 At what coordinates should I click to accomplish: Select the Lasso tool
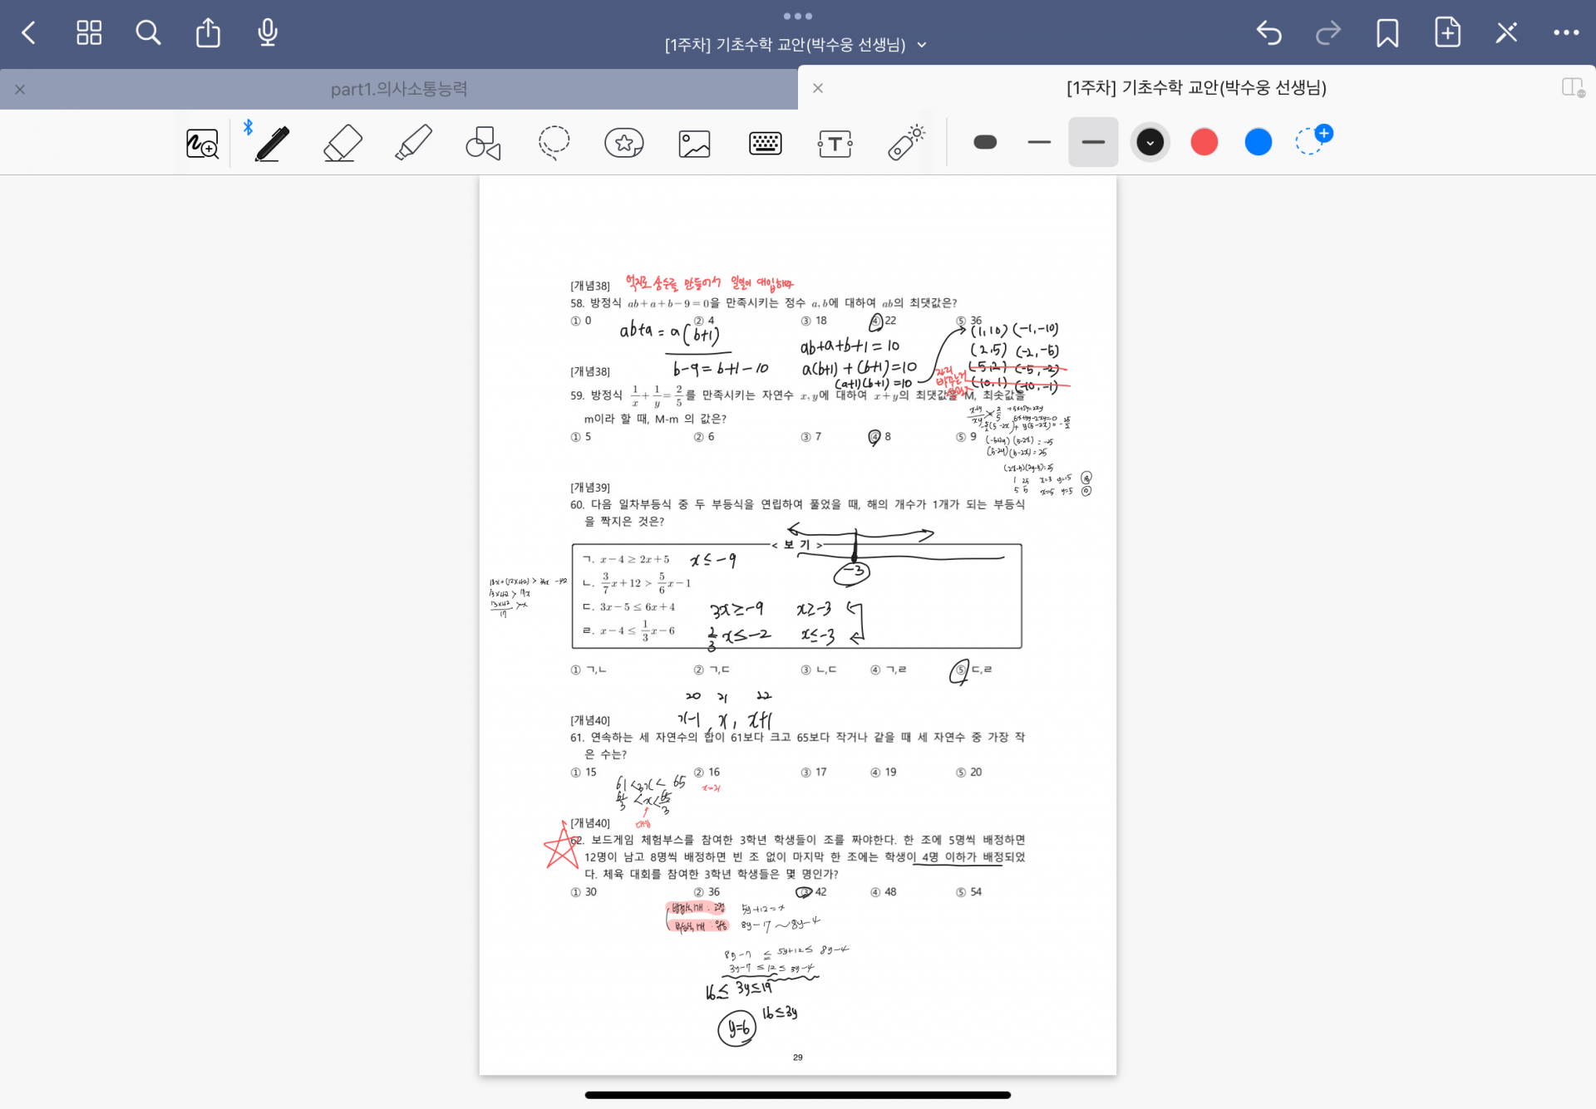point(554,143)
